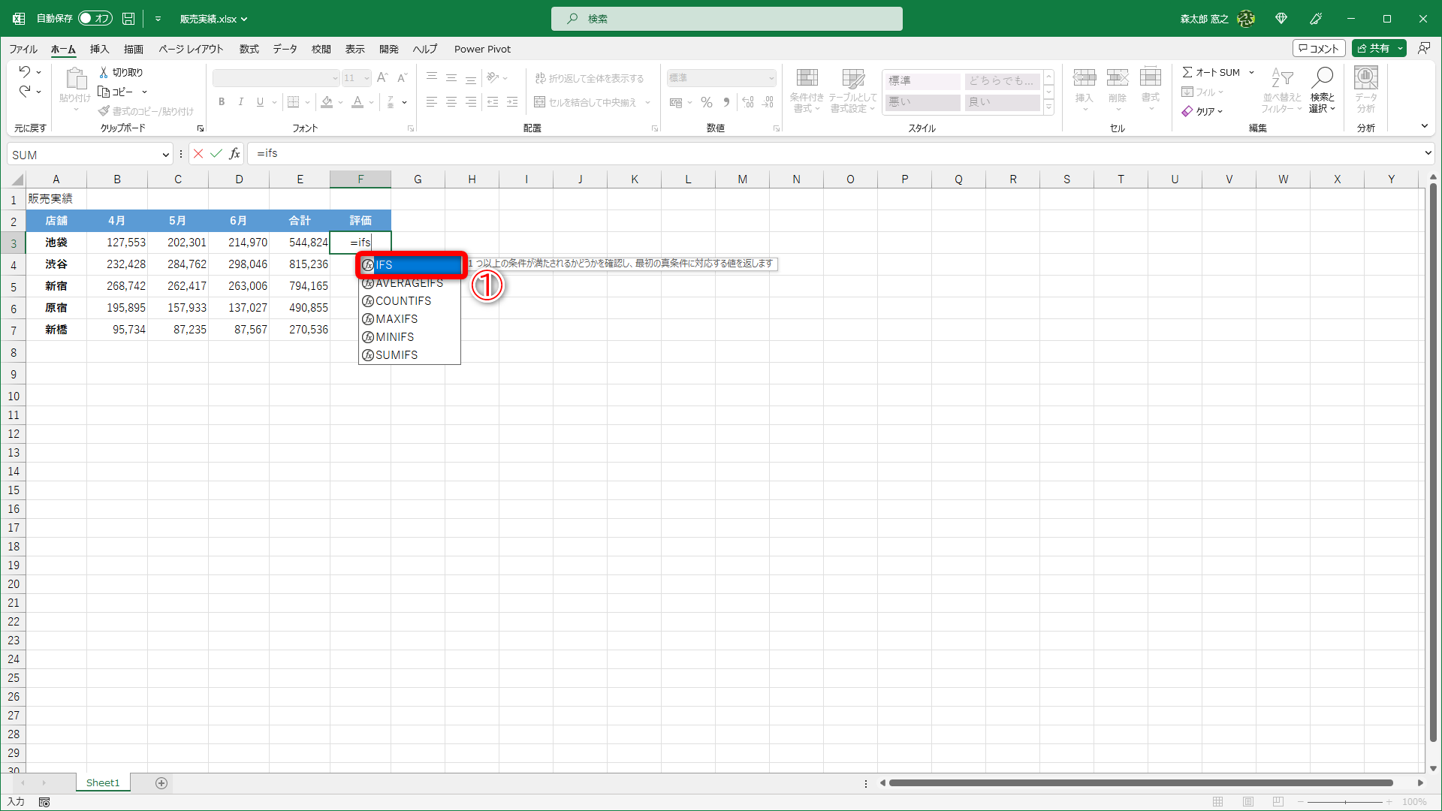1442x811 pixels.
Task: Click the cancel formula X icon
Action: pyautogui.click(x=198, y=154)
